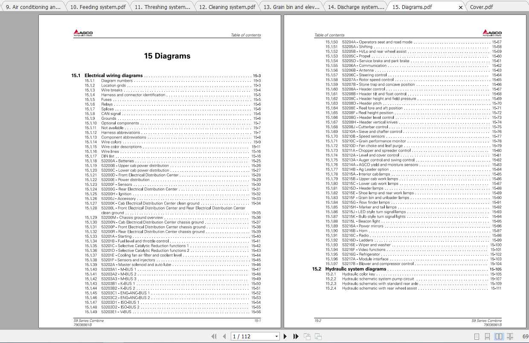Open 53208D - Header pitch entry
The image size is (529, 343).
click(362, 104)
